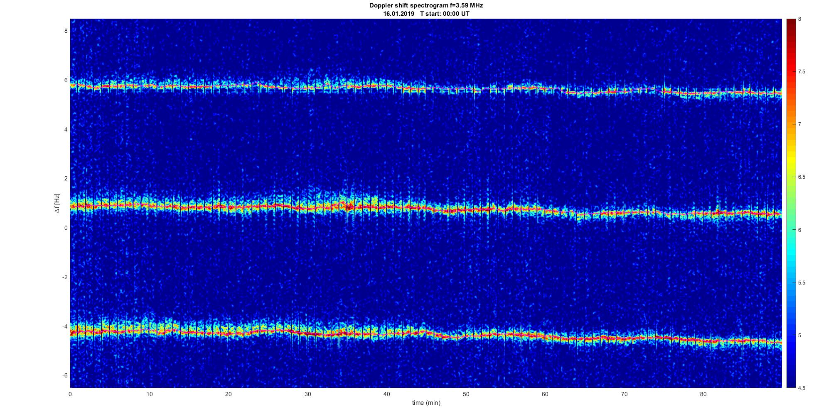831x416 pixels.
Task: Click the x-axis tick label 80
Action: tap(703, 394)
